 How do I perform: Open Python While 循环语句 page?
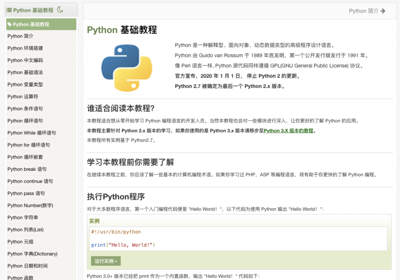[x=32, y=133]
